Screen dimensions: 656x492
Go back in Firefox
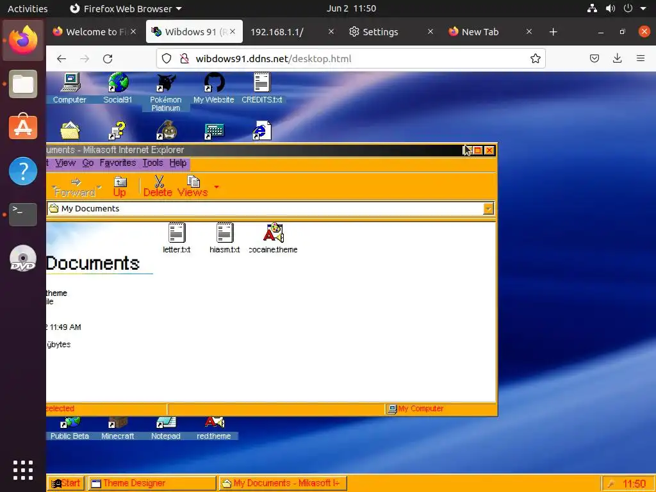pos(61,58)
